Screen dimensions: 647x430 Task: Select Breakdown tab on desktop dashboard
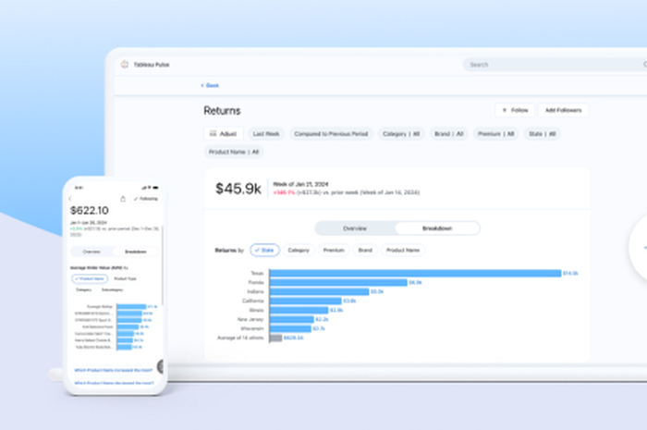click(437, 228)
